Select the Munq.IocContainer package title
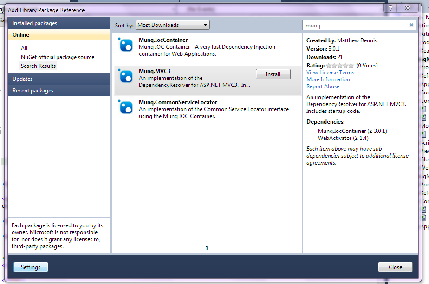The width and height of the screenshot is (429, 284). click(x=163, y=40)
